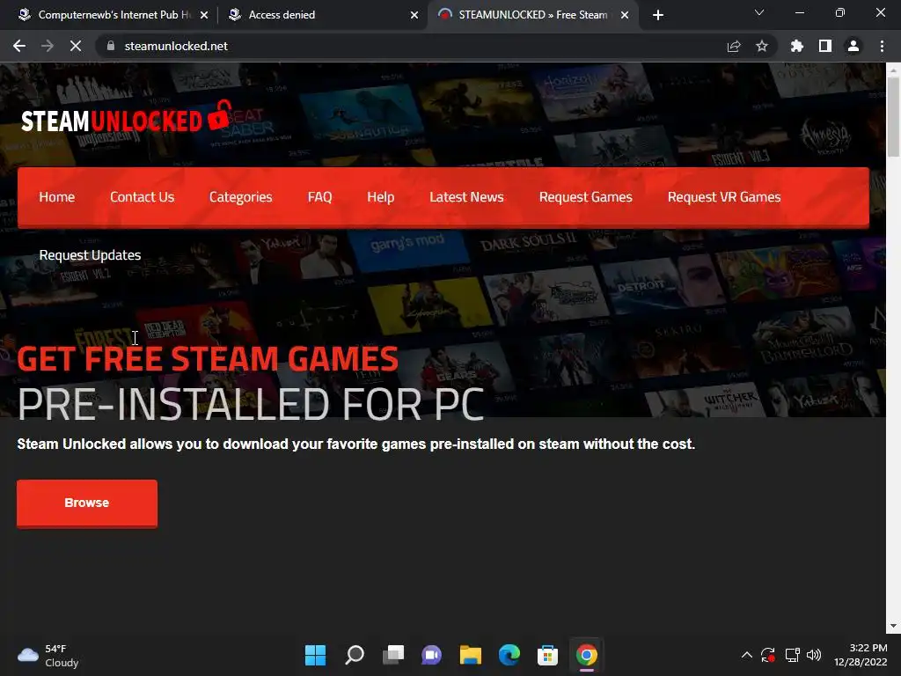Select the STEAMUNLOCKED tab
The image size is (901, 676).
tap(532, 15)
